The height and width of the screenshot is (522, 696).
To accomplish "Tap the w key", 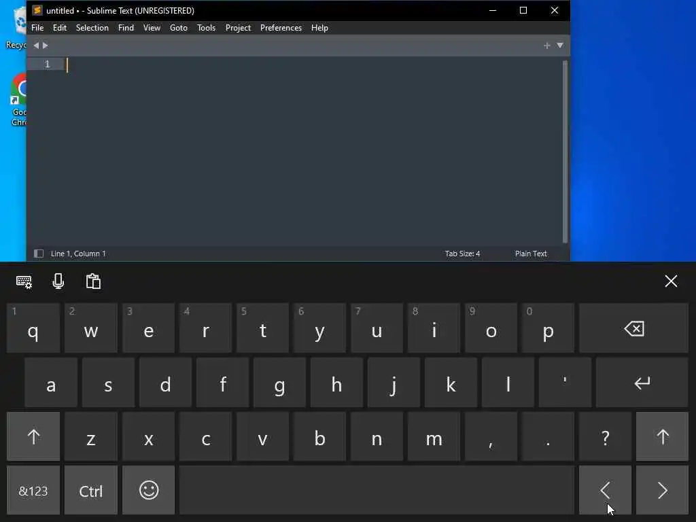I will 91,328.
